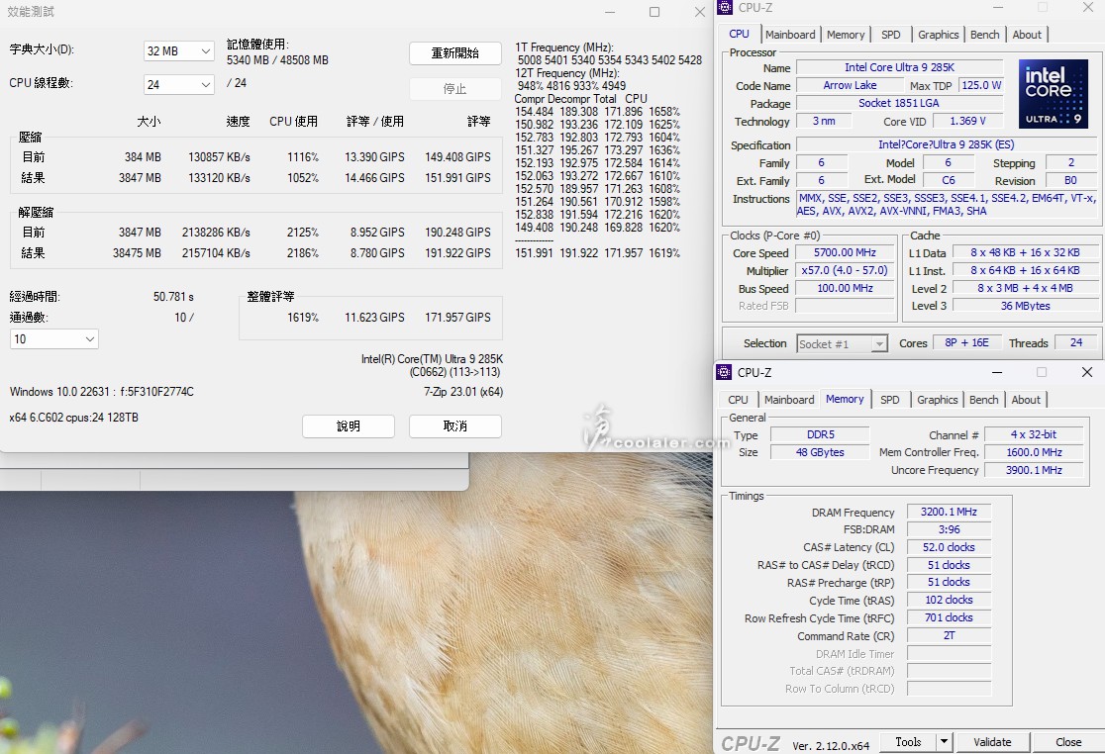
Task: Click the tRAS value 102 clocks
Action: pos(949,600)
